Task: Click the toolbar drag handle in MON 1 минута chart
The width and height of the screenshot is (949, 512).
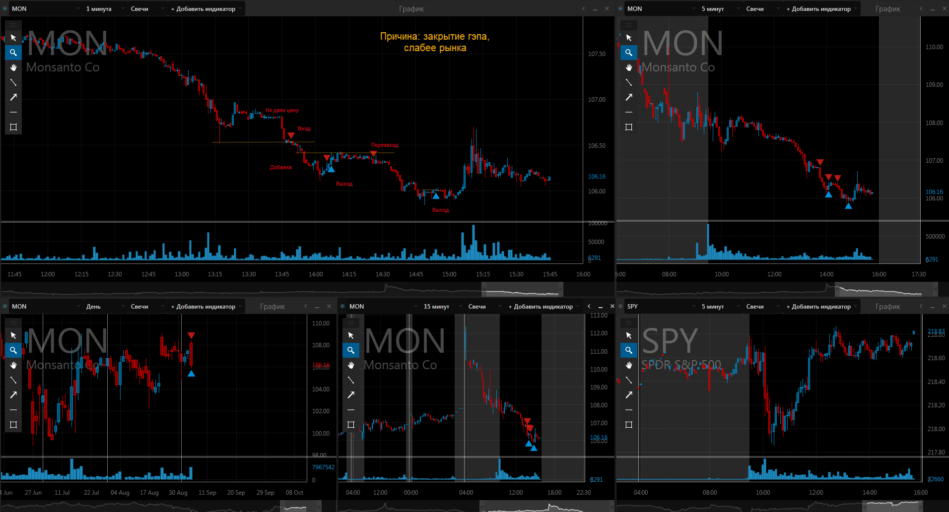Action: pos(13,25)
